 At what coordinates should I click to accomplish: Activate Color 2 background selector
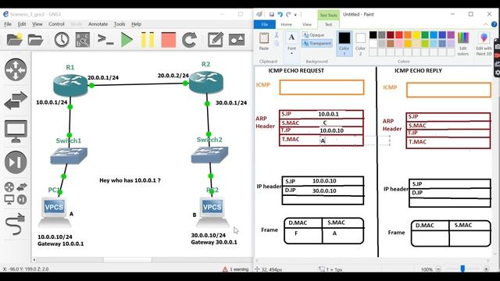(x=360, y=44)
